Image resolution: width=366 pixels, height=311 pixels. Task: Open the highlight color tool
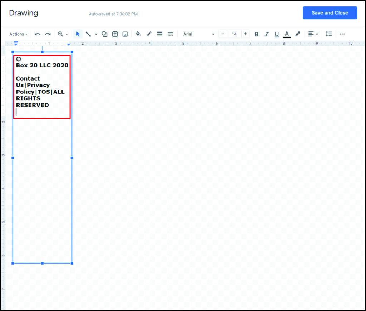[298, 34]
